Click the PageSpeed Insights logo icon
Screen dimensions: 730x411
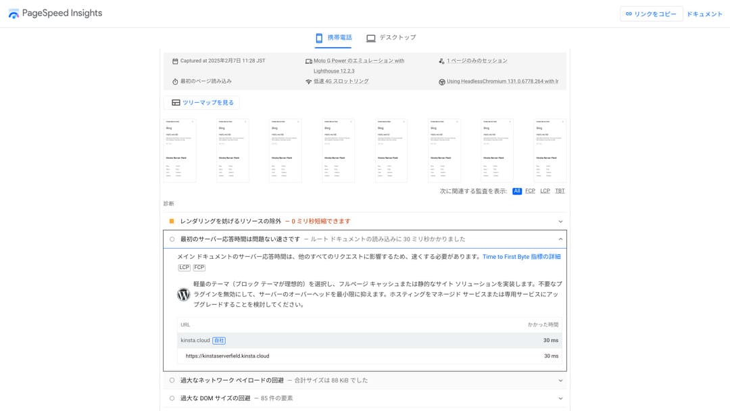14,14
